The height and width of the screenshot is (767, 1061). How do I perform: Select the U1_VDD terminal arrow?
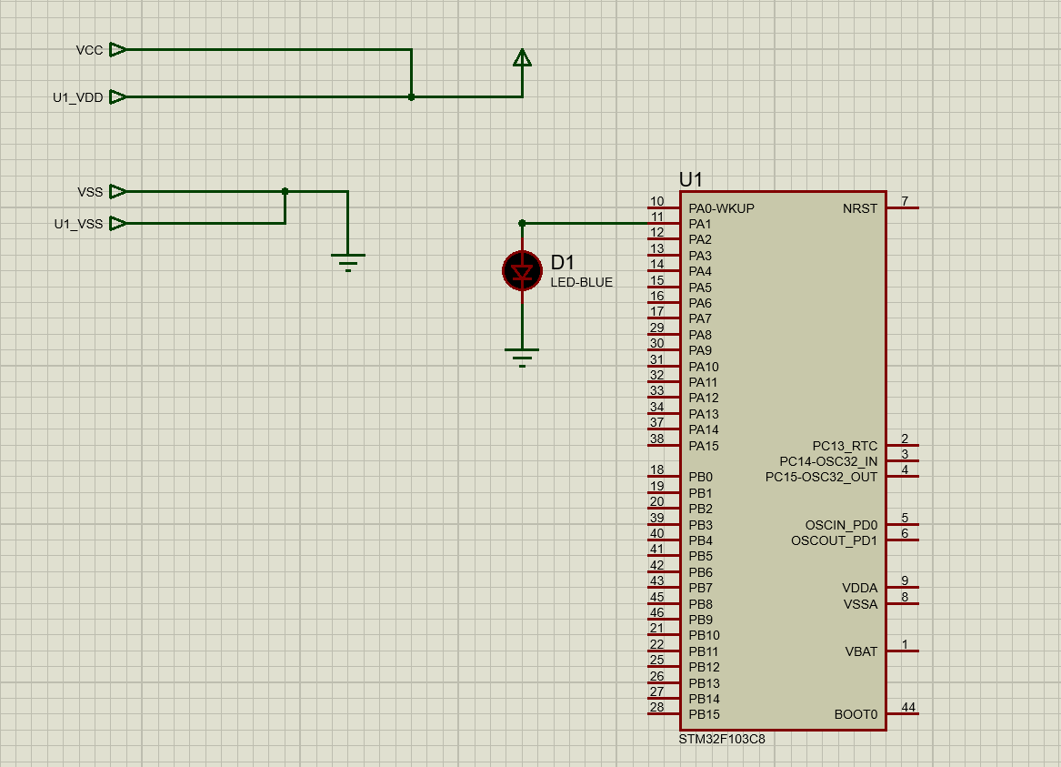[x=118, y=97]
